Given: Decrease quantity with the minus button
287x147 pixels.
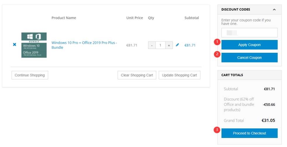Looking at the screenshot, I should click(x=152, y=45).
